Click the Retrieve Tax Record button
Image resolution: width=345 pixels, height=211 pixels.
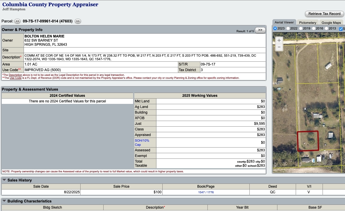point(324,14)
